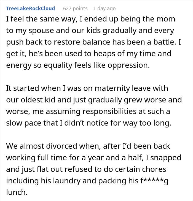Open TreeLakeRockCloud's user profile
The height and width of the screenshot is (201, 193).
pos(30,9)
